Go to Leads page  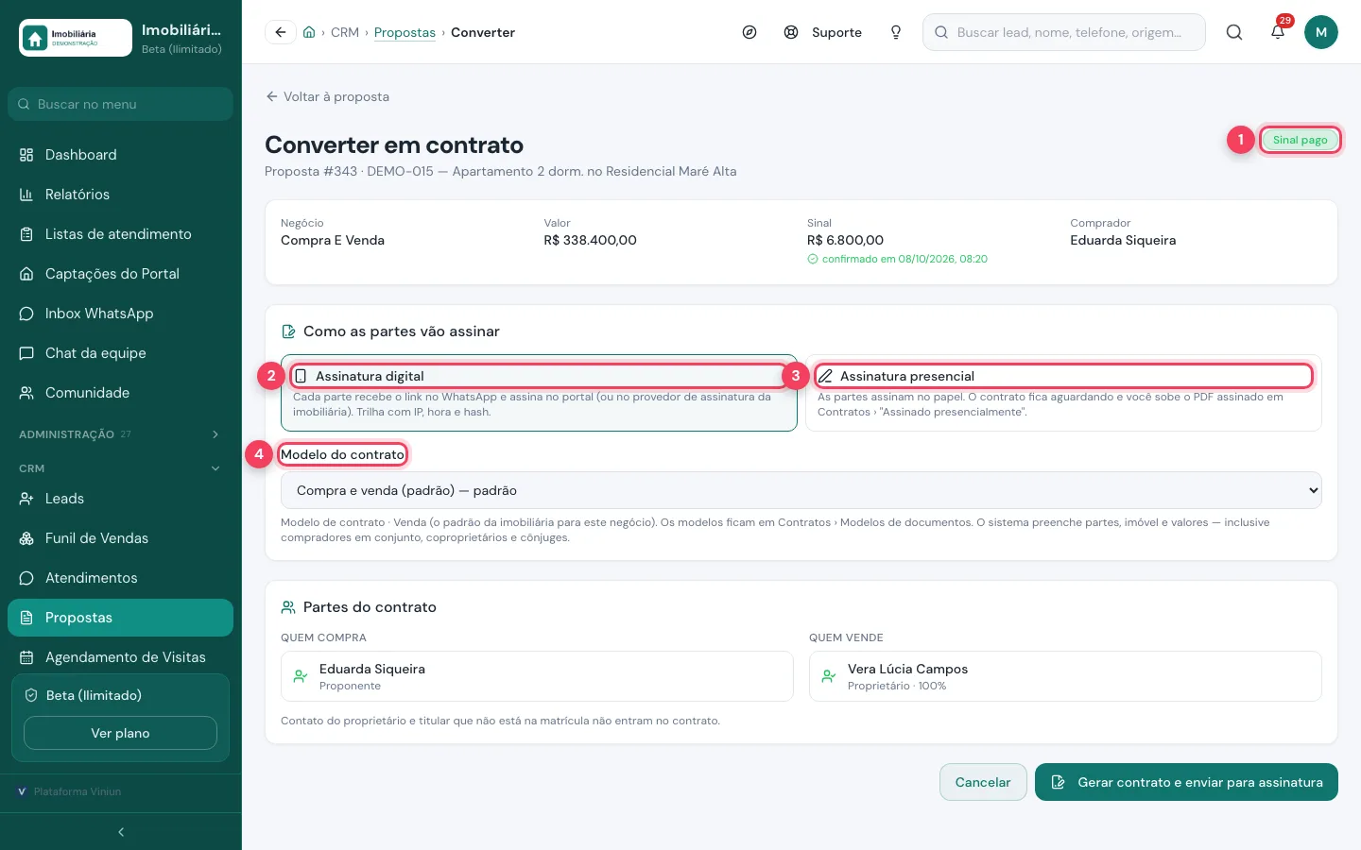coord(120,499)
